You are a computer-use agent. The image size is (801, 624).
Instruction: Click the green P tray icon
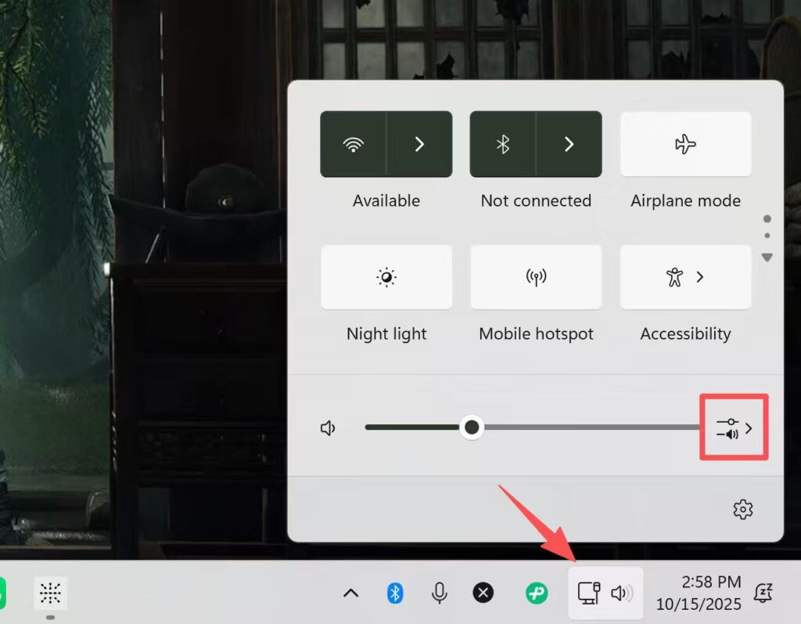point(537,593)
